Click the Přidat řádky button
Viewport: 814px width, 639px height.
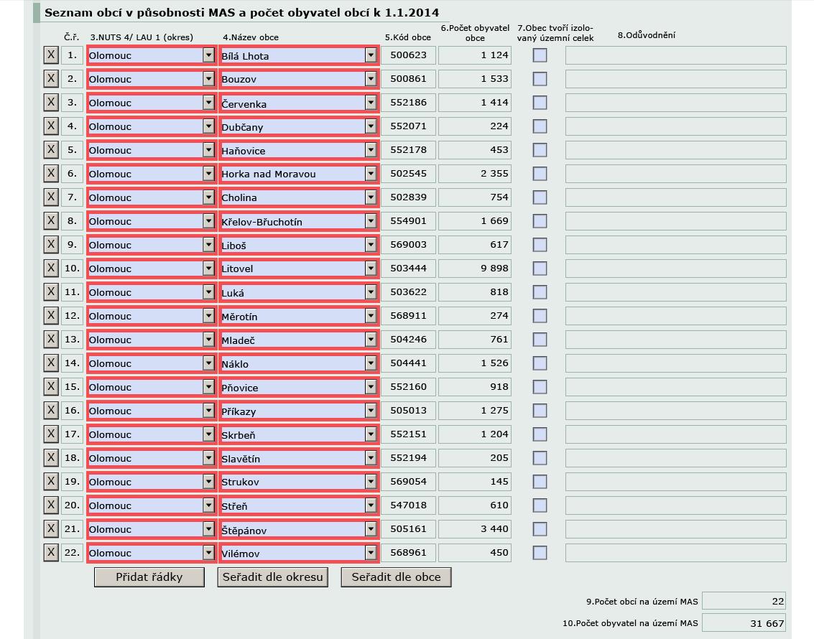[149, 577]
